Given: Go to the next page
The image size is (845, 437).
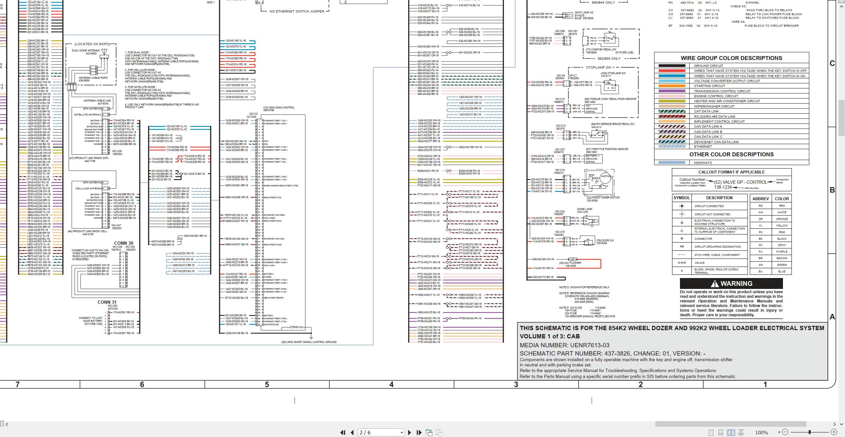Looking at the screenshot, I should [x=410, y=432].
